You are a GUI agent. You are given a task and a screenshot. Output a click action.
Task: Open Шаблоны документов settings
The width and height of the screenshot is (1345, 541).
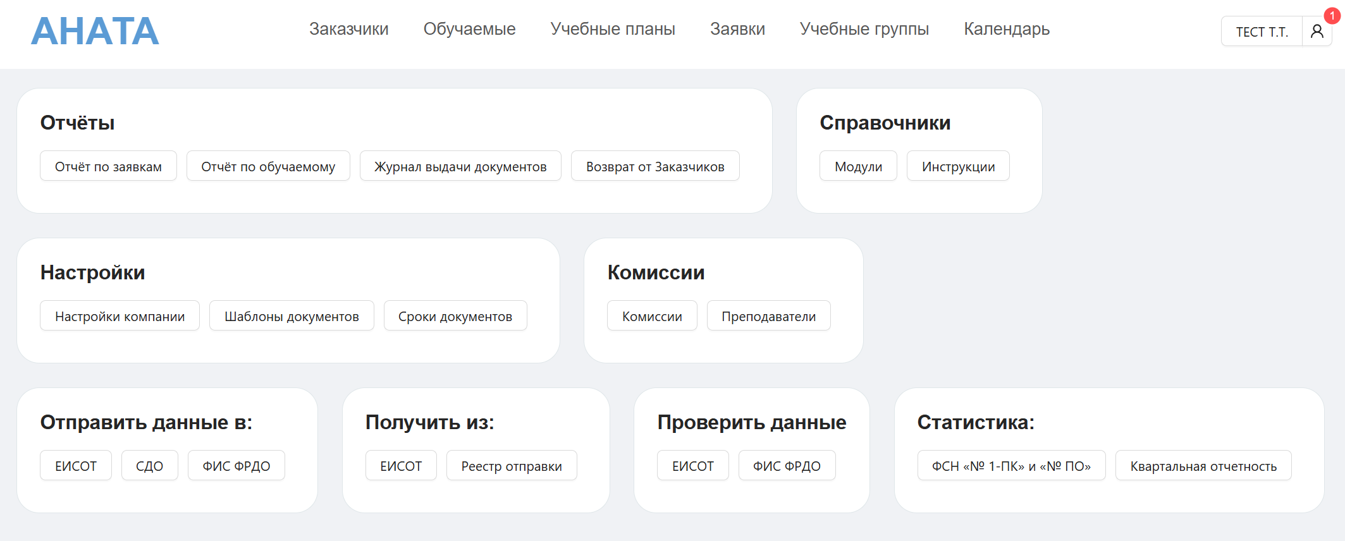tap(292, 316)
